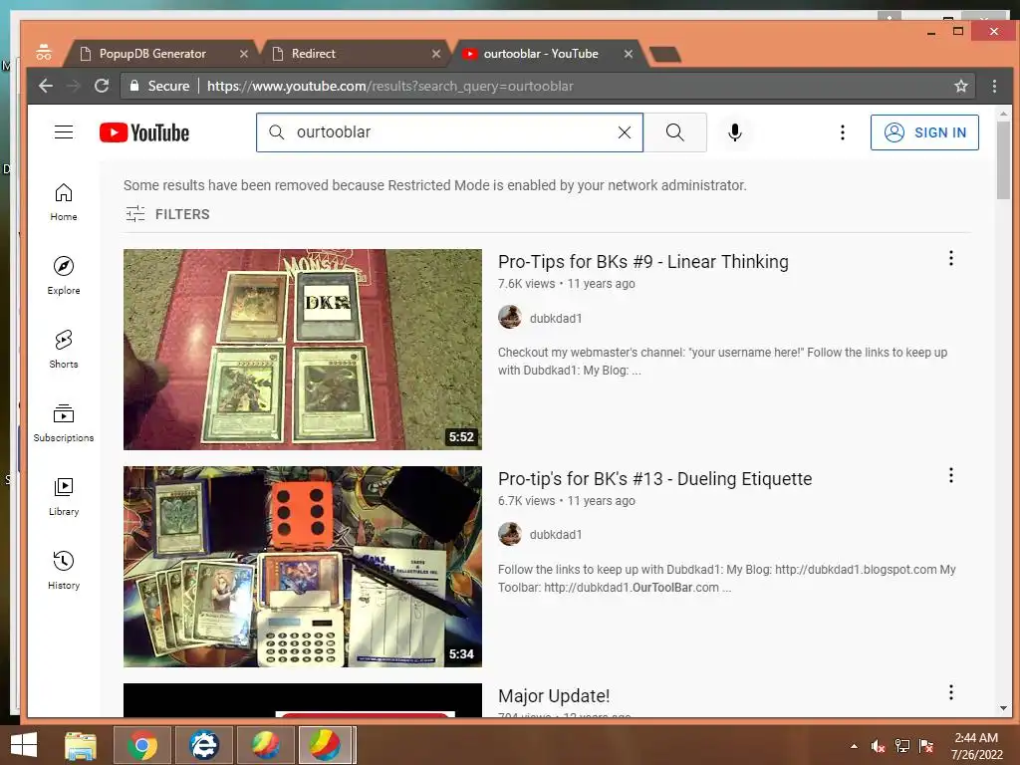The height and width of the screenshot is (765, 1020).
Task: Open options menu for Linear Thinking video
Action: tap(951, 258)
